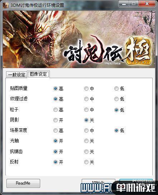
Task: Open the ReadMe button
Action: (23, 183)
